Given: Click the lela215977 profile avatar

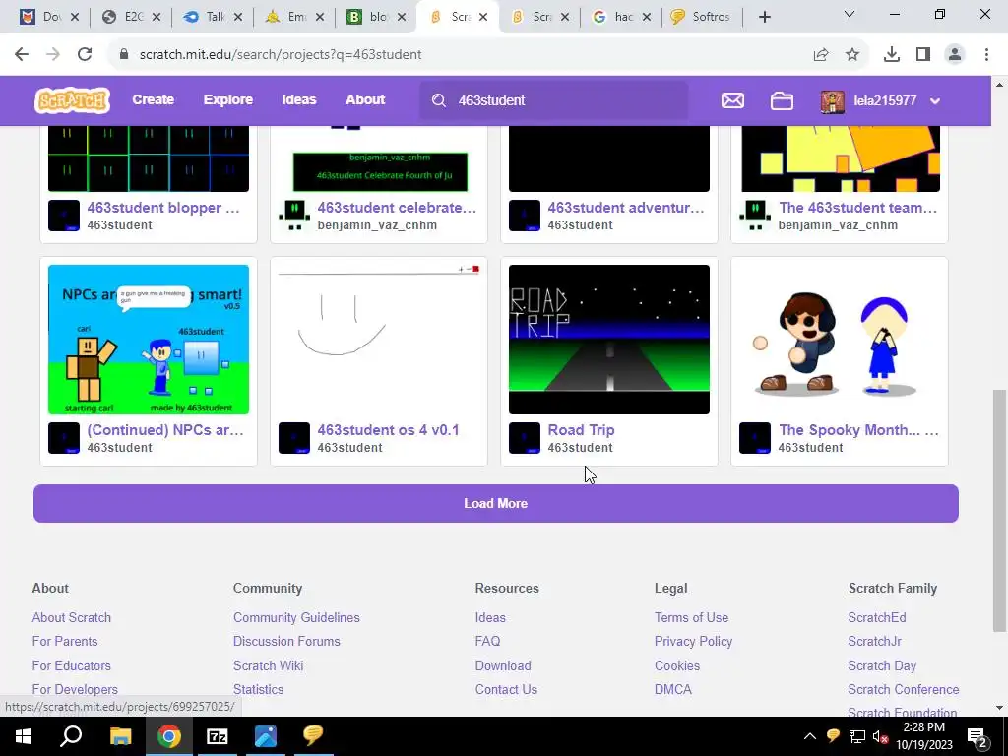Looking at the screenshot, I should [833, 101].
